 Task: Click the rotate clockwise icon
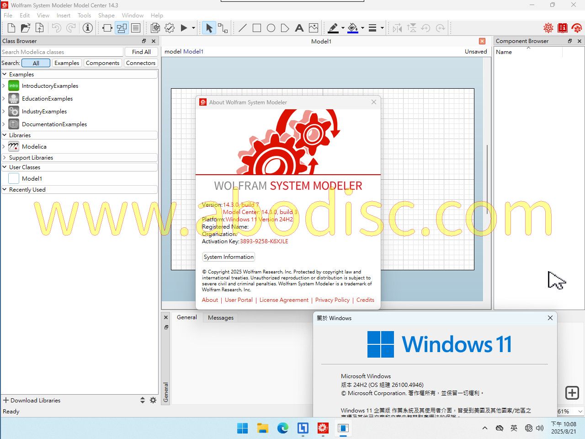[x=440, y=28]
